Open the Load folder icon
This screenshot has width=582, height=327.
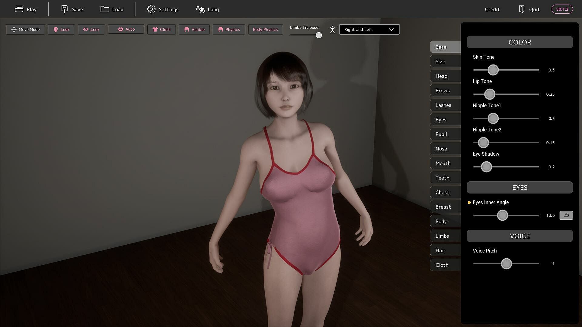(105, 9)
